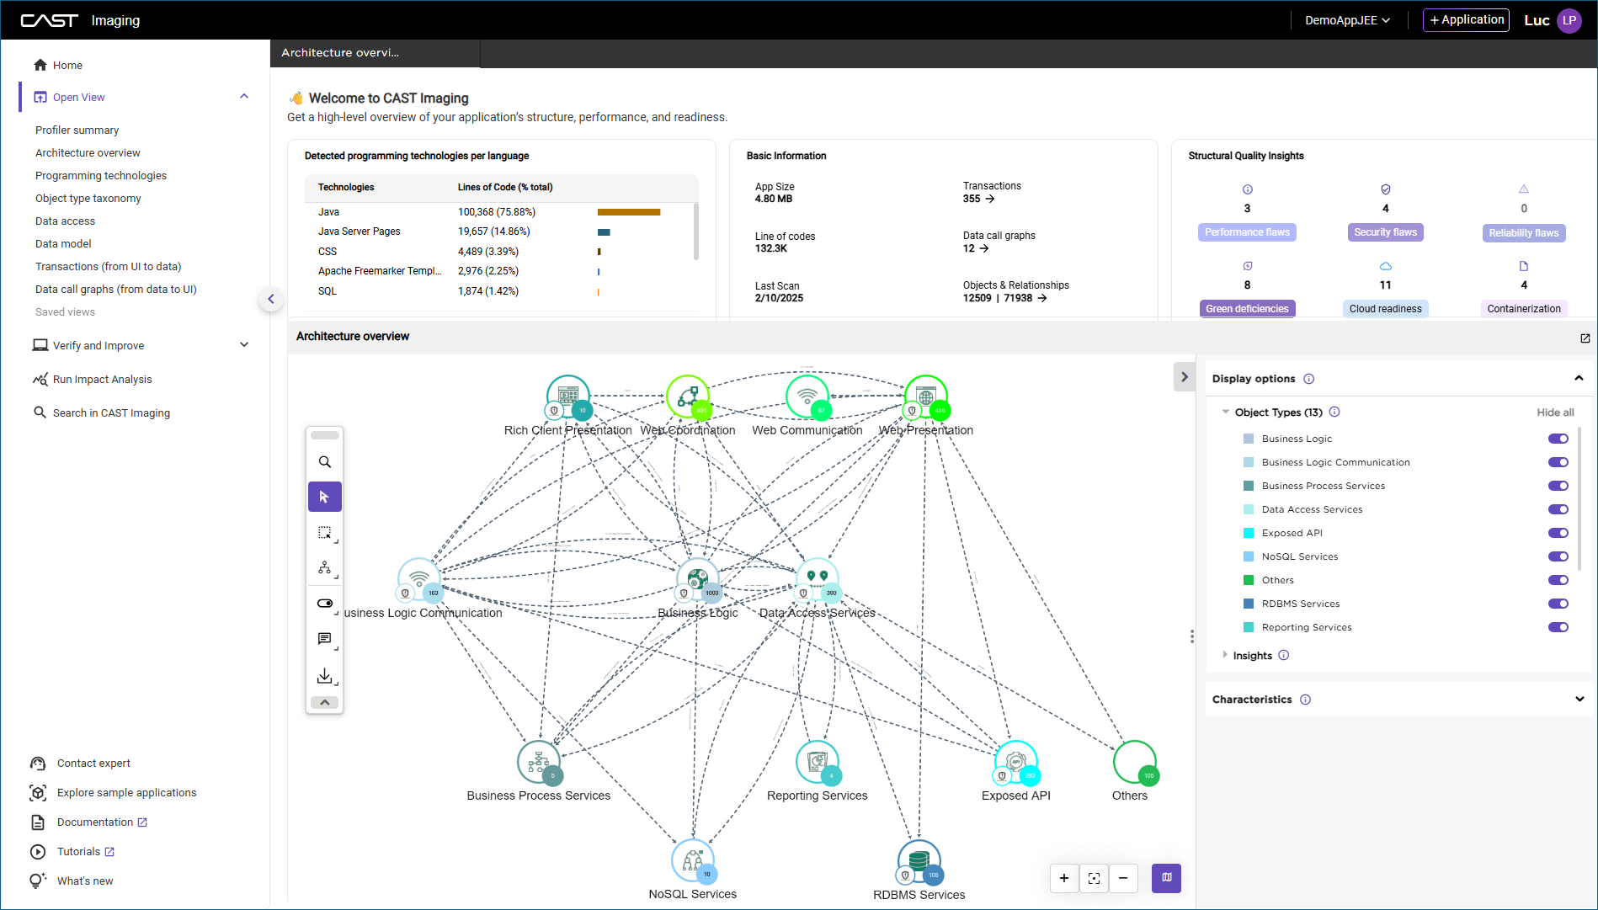Open Programming technologies in sidebar

[x=101, y=176]
